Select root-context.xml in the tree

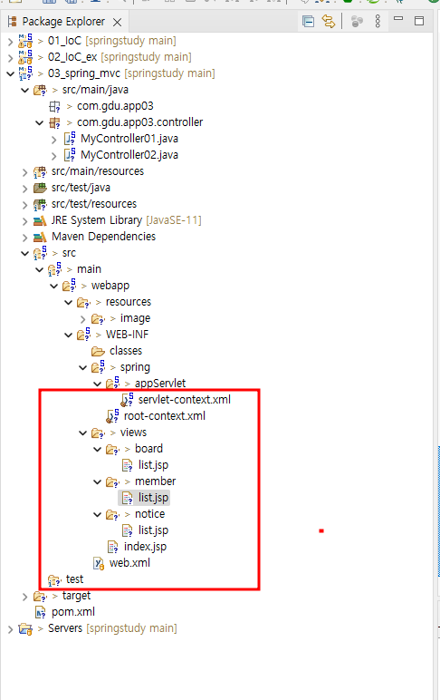[165, 416]
